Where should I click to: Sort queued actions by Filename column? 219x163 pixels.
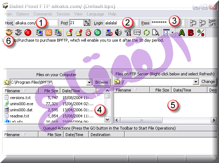(20, 135)
